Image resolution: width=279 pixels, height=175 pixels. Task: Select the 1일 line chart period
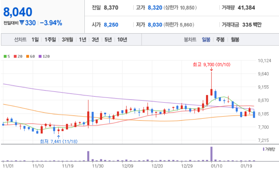tap(35, 40)
